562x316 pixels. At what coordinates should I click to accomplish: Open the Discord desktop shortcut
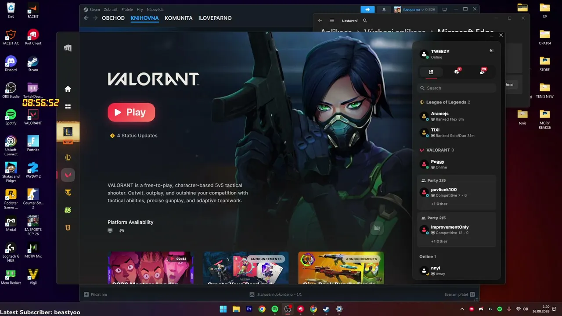click(x=11, y=64)
